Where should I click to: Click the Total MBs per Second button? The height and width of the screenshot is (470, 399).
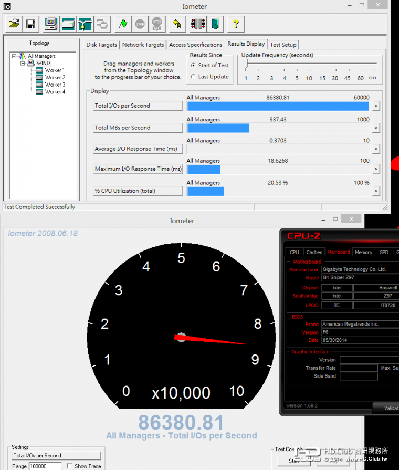coord(138,128)
